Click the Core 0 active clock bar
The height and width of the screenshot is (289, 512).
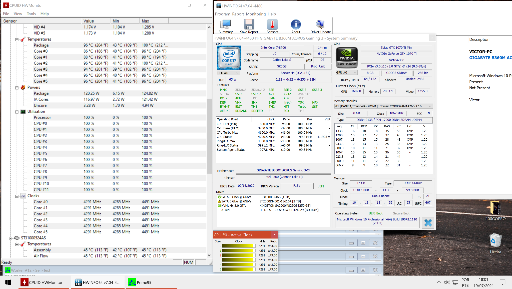[239, 246]
